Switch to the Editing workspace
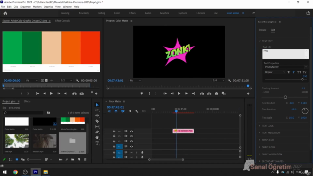This screenshot has width=313, height=176. [x=101, y=13]
